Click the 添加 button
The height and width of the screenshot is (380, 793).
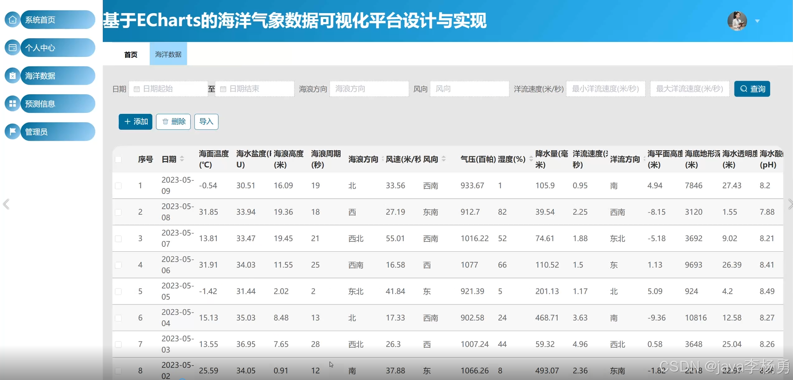click(x=135, y=122)
